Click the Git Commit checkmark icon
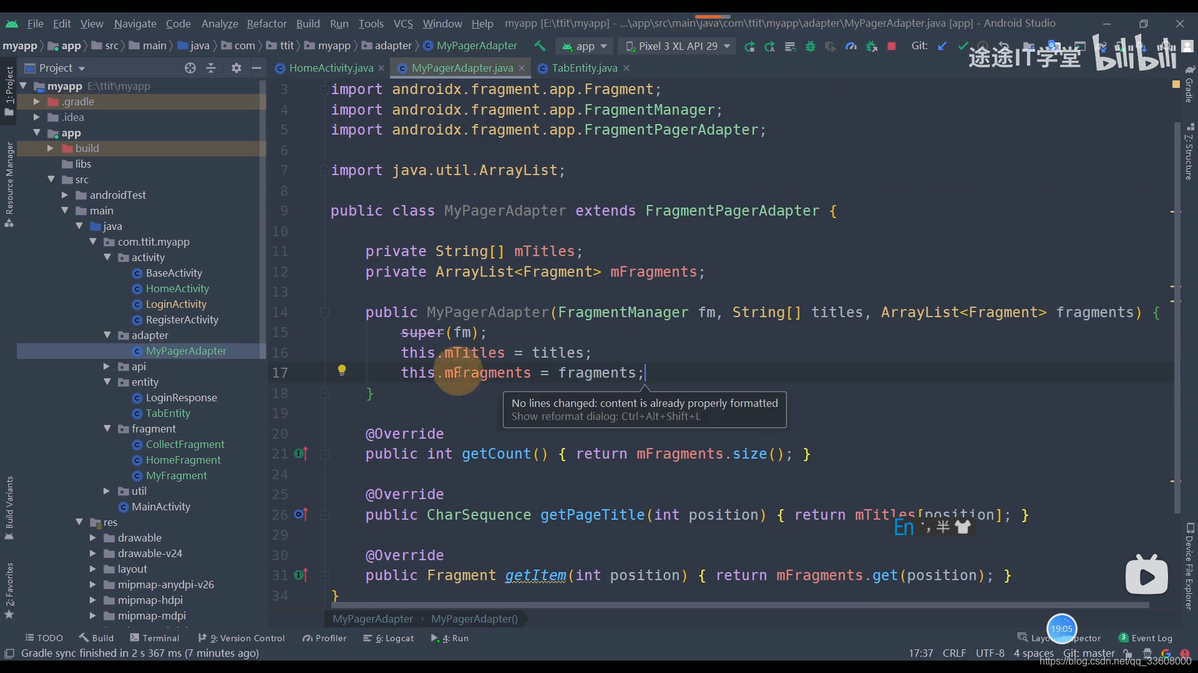The height and width of the screenshot is (673, 1198). 963,46
